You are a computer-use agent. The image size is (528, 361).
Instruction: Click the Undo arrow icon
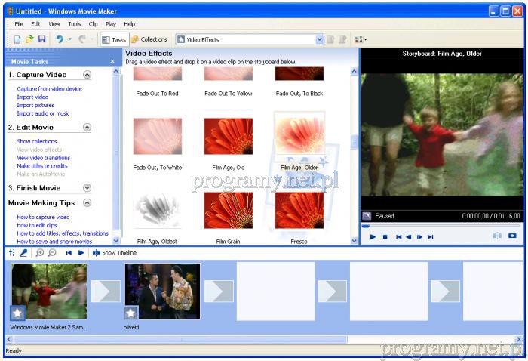coord(59,39)
